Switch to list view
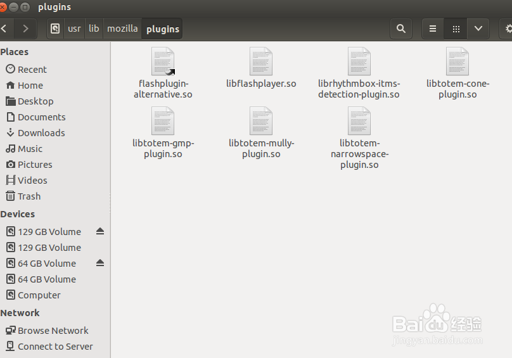512x358 pixels. click(433, 29)
